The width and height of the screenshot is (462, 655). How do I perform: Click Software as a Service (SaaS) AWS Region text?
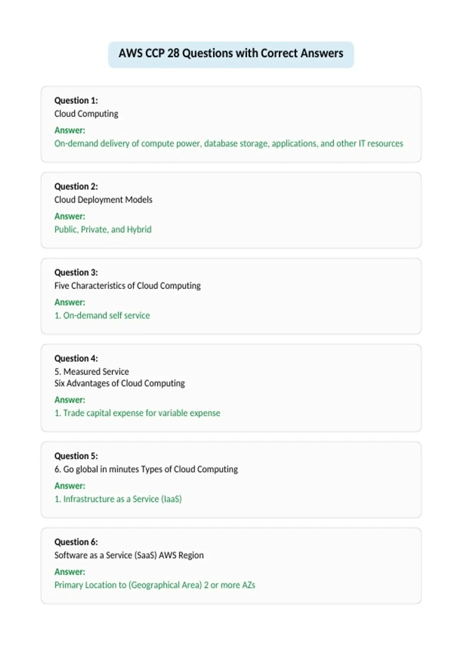pyautogui.click(x=129, y=555)
